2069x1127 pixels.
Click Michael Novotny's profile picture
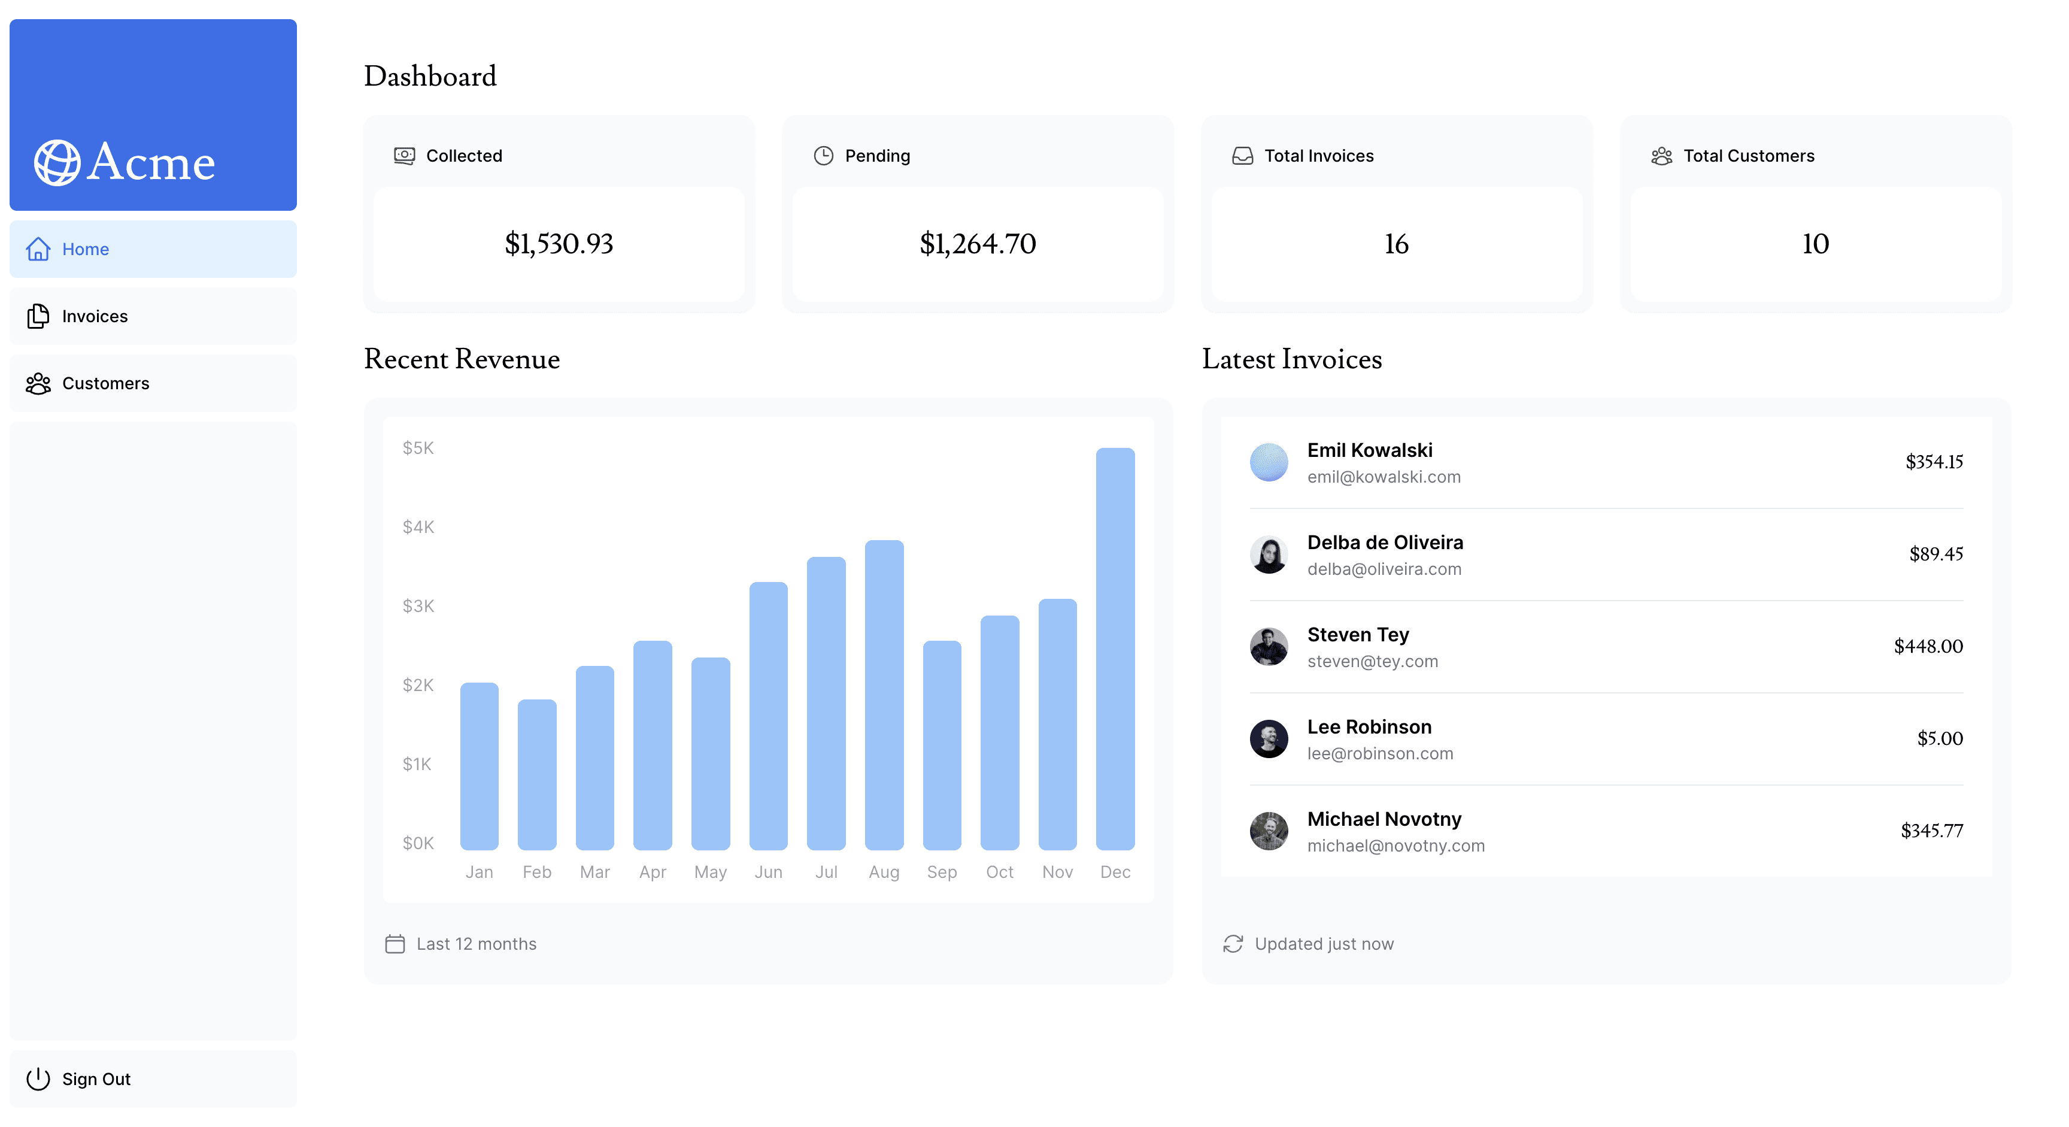pos(1268,831)
